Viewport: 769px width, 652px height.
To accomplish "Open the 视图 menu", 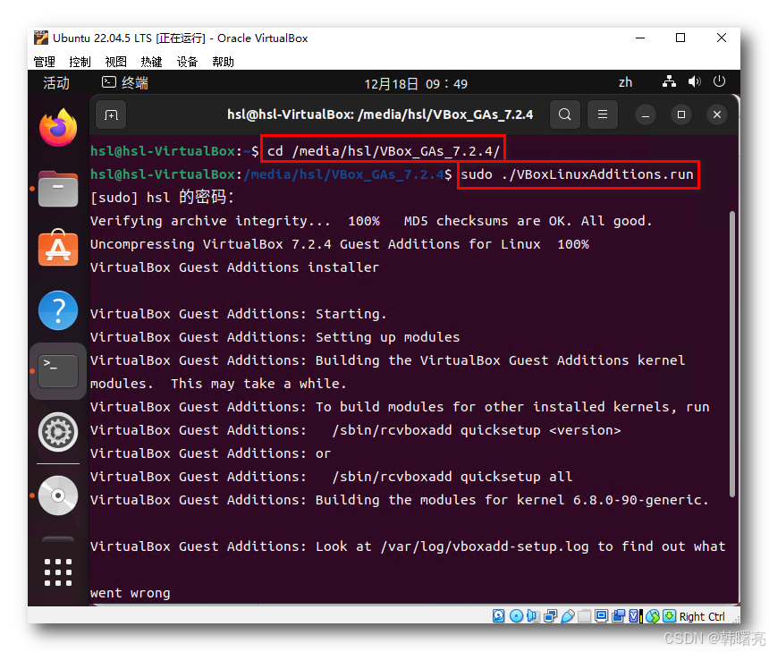I will (x=115, y=62).
